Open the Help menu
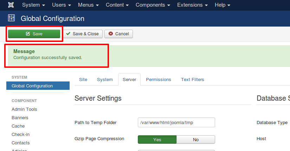Screen dimensions: 290x151 (223, 5)
